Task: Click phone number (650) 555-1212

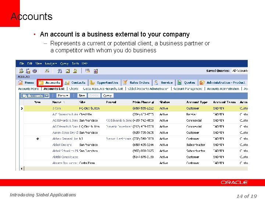Action: 143,108
